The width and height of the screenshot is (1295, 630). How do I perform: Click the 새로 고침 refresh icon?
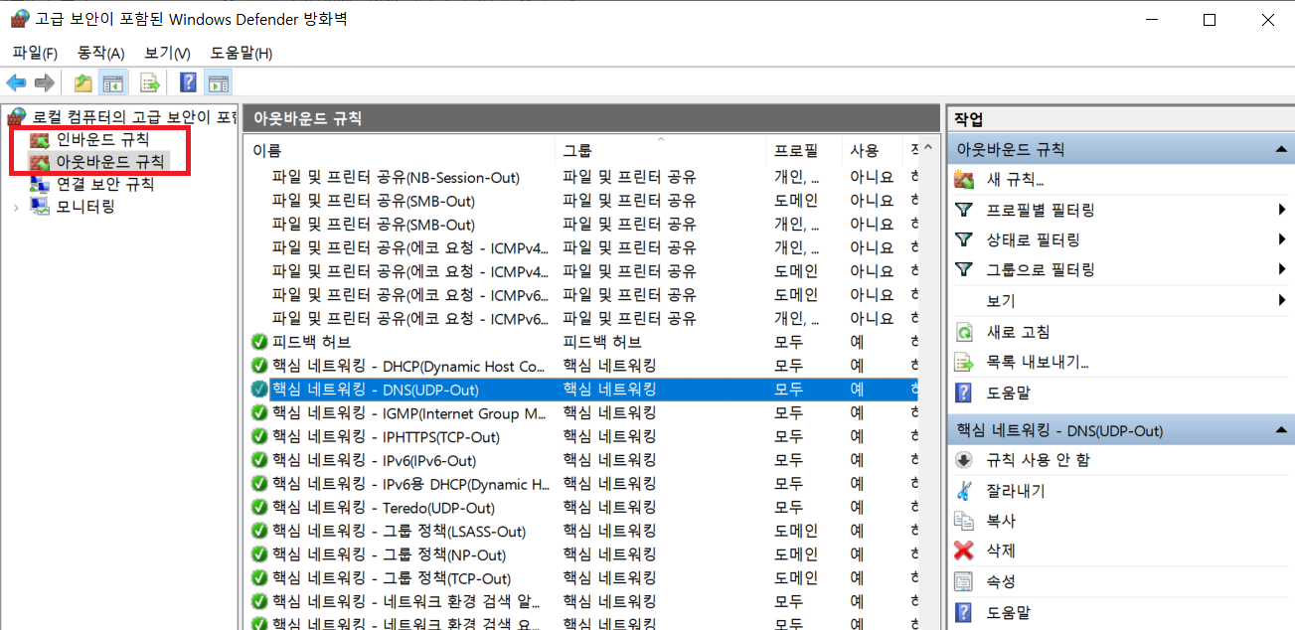(x=964, y=332)
